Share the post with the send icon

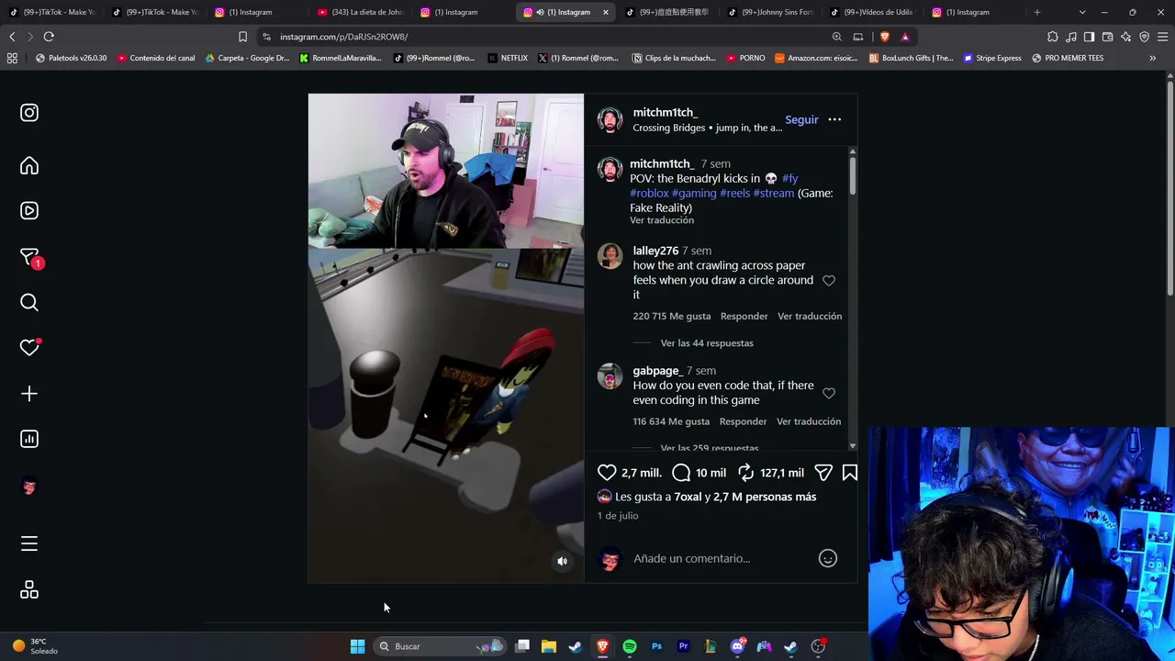point(823,473)
